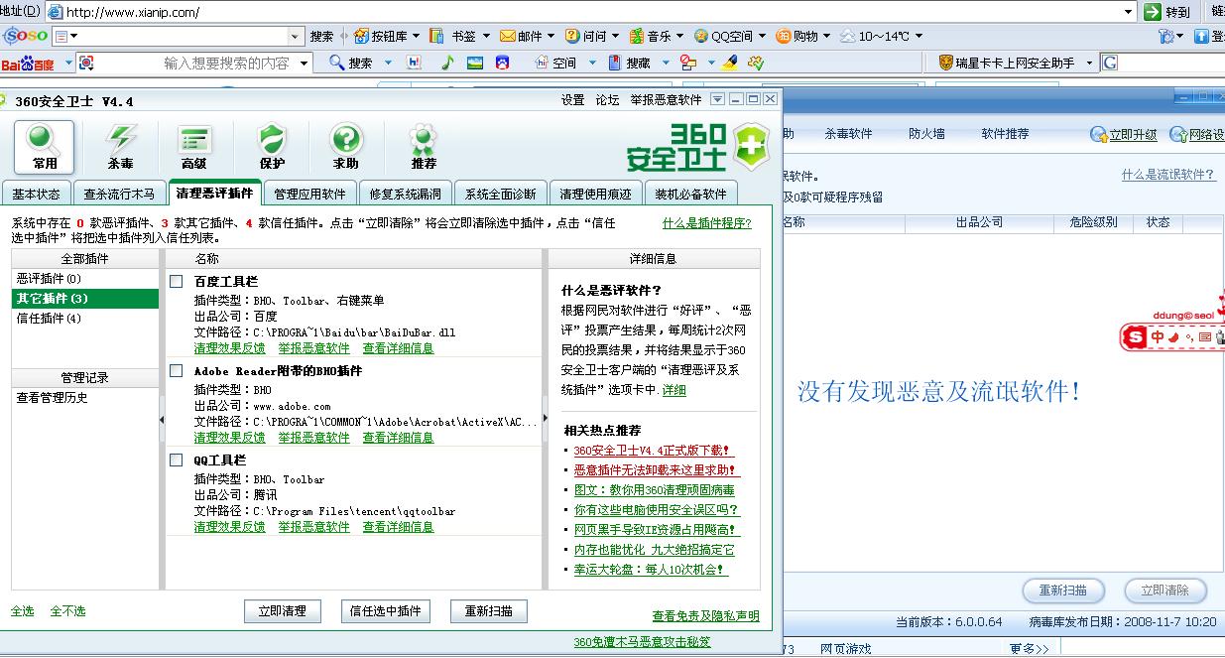Viewport: 1225px width, 658px height.
Task: Expand the 邮件 dropdown arrow
Action: [x=551, y=36]
